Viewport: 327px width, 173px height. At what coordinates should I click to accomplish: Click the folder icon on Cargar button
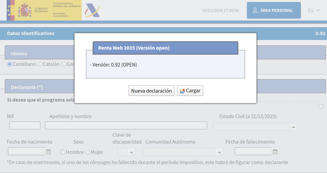tap(182, 91)
